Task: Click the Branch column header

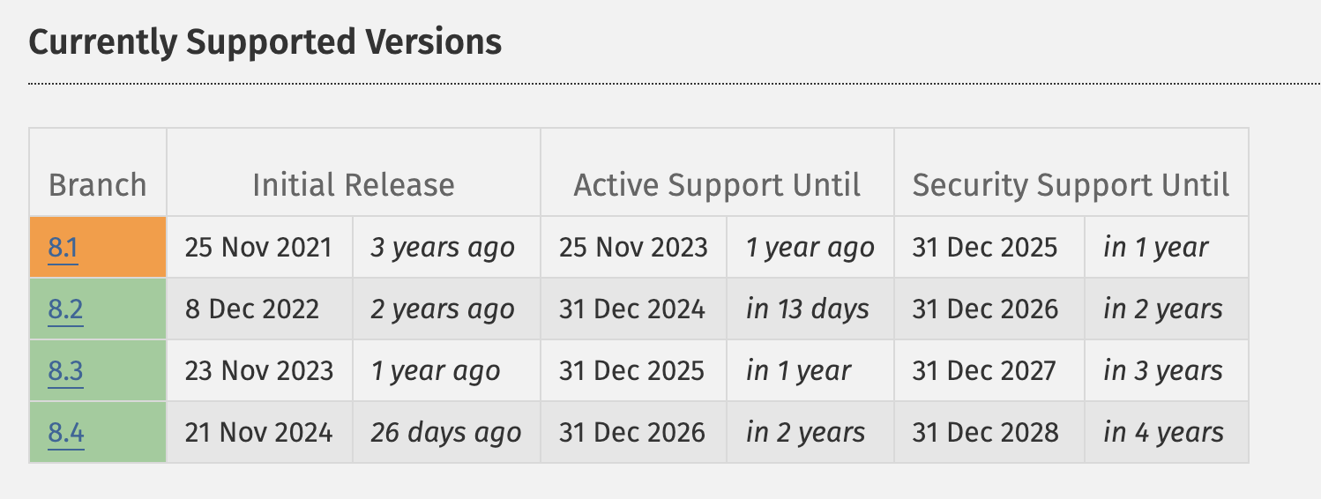Action: (98, 185)
